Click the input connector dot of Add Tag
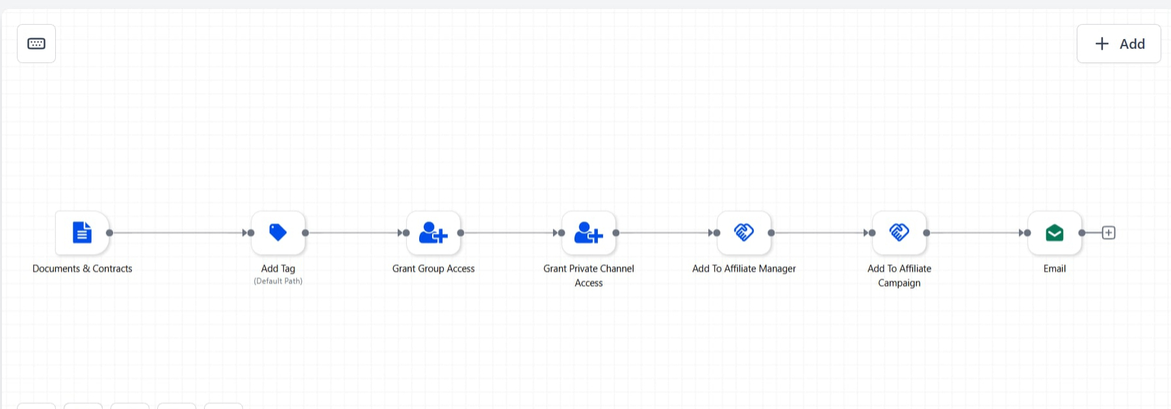The height and width of the screenshot is (409, 1171). pyautogui.click(x=251, y=232)
